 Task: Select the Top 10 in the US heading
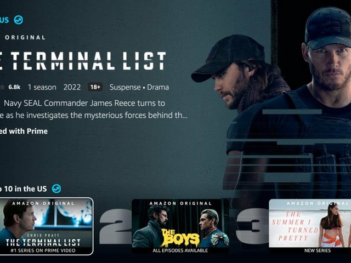point(23,188)
